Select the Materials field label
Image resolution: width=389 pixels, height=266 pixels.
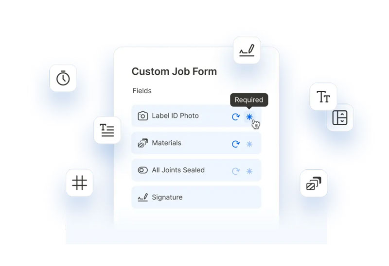coord(166,143)
